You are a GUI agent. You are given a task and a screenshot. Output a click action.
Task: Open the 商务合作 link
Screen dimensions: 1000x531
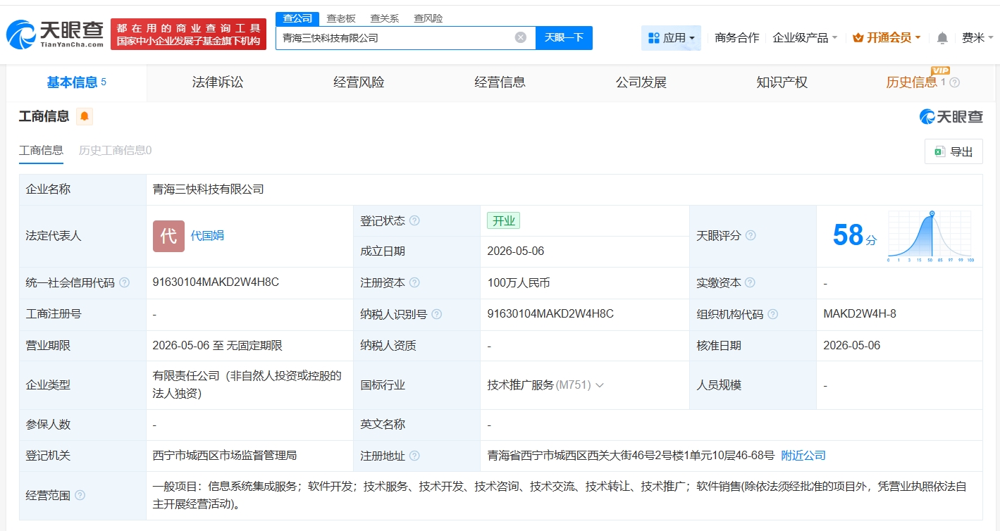pyautogui.click(x=736, y=38)
